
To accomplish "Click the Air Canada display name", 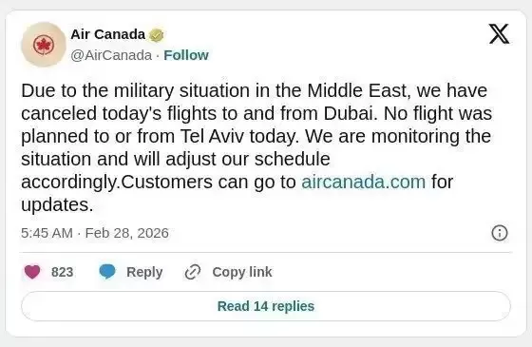I will pos(108,34).
